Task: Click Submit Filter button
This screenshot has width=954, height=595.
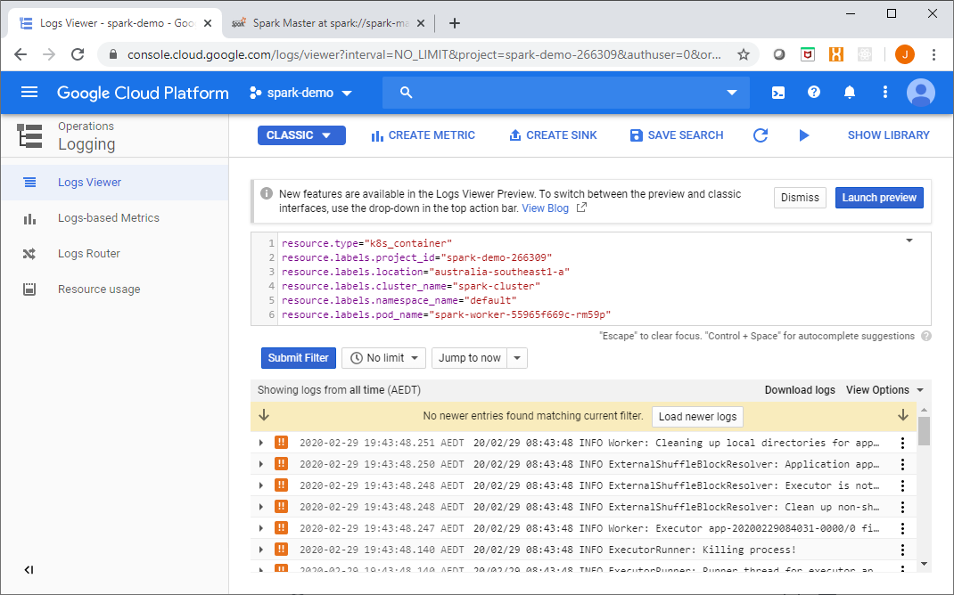Action: point(298,358)
